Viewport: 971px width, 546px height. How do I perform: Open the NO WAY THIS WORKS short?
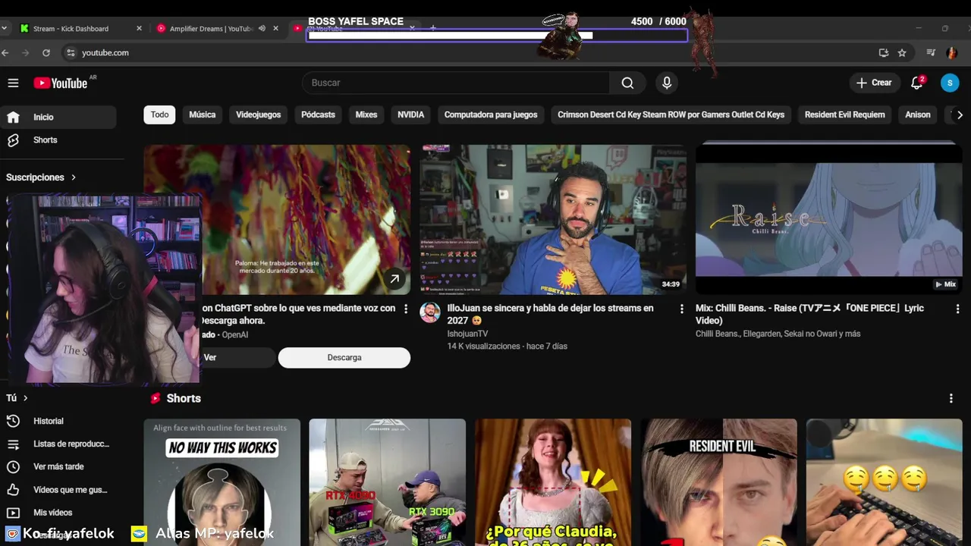click(x=222, y=482)
